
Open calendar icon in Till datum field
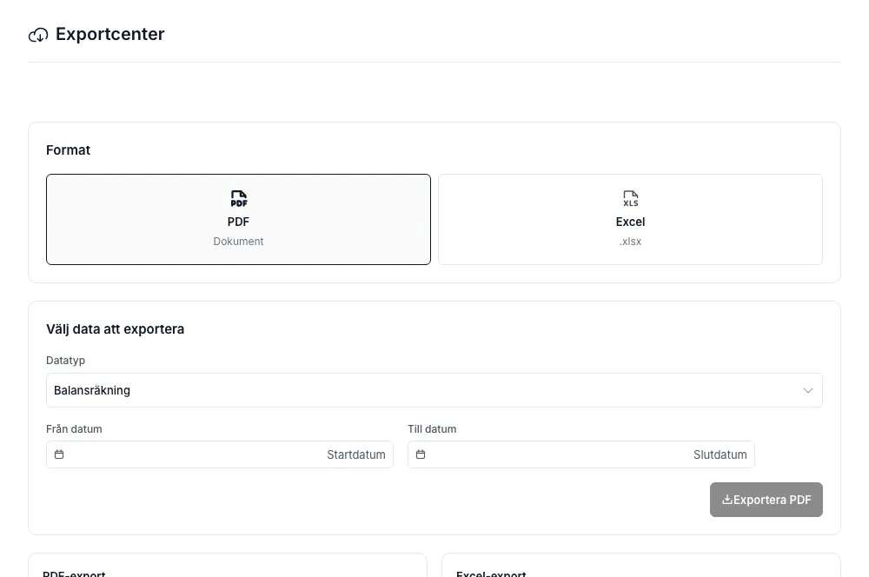tap(421, 454)
